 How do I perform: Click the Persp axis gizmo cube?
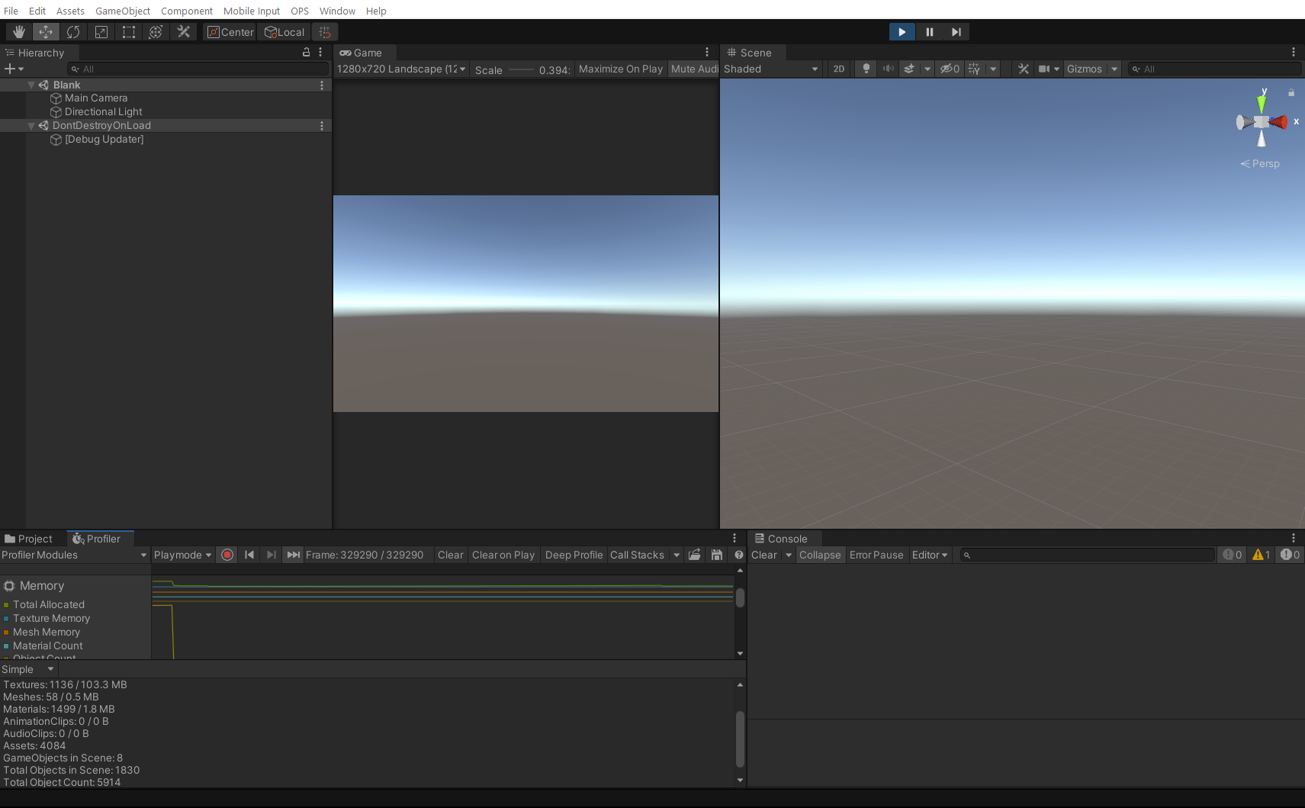click(x=1260, y=121)
